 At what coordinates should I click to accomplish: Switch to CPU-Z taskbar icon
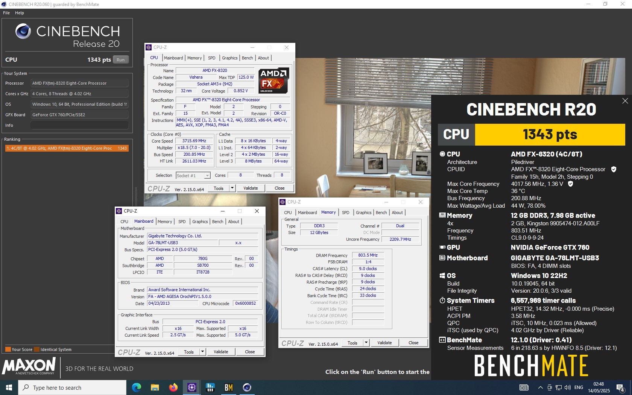point(191,387)
